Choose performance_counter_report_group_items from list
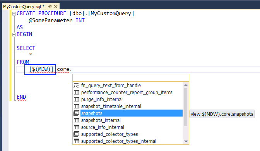 click(127, 93)
